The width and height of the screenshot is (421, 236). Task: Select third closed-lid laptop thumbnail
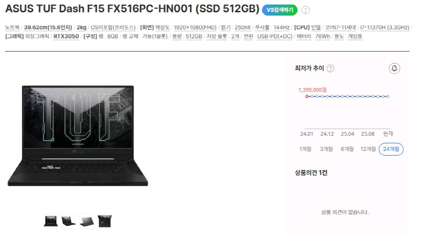pyautogui.click(x=87, y=221)
